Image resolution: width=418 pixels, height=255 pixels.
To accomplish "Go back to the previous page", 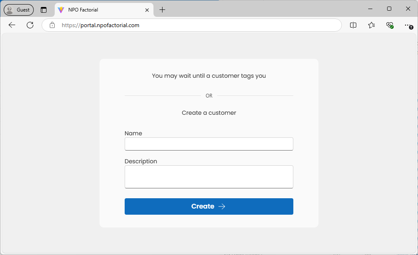I will (x=12, y=25).
